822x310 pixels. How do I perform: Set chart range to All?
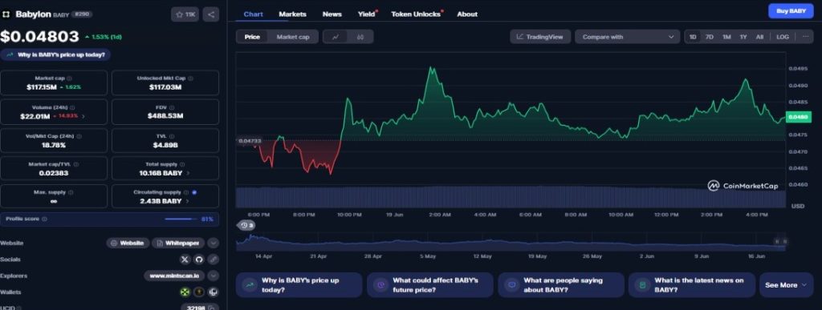759,37
